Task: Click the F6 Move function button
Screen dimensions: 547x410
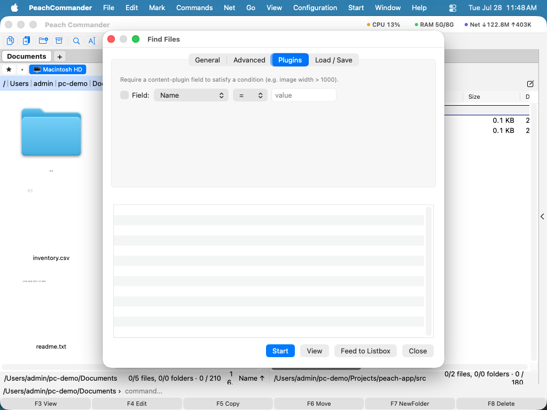Action: pyautogui.click(x=319, y=404)
